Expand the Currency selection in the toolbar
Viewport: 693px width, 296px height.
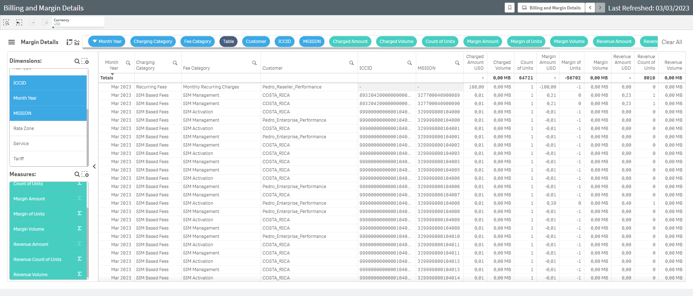pyautogui.click(x=78, y=22)
